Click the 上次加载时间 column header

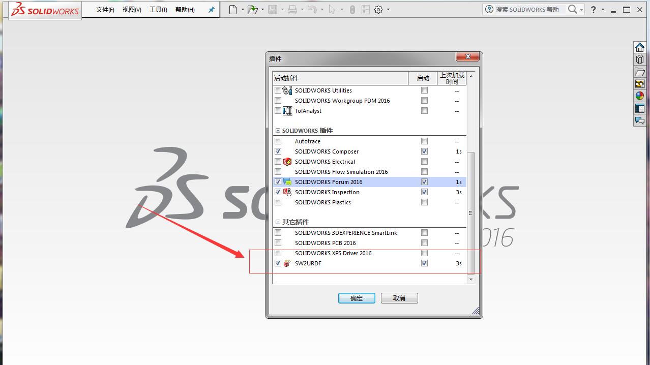452,78
